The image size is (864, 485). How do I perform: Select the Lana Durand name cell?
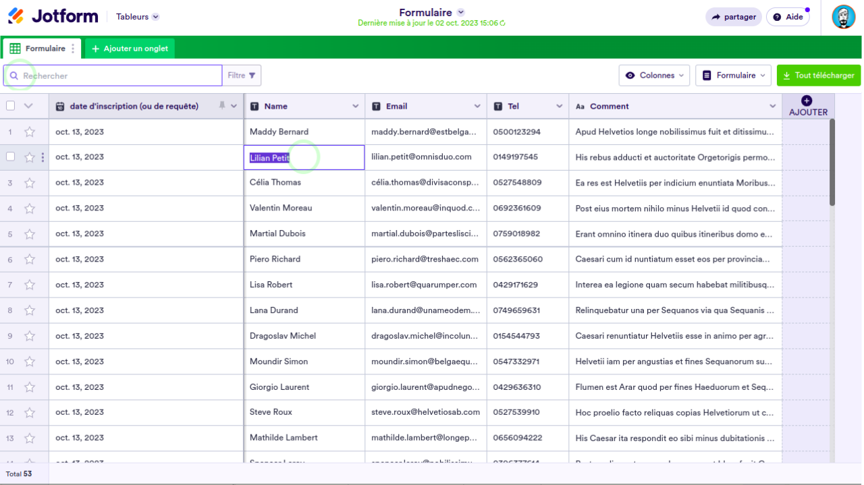[304, 311]
